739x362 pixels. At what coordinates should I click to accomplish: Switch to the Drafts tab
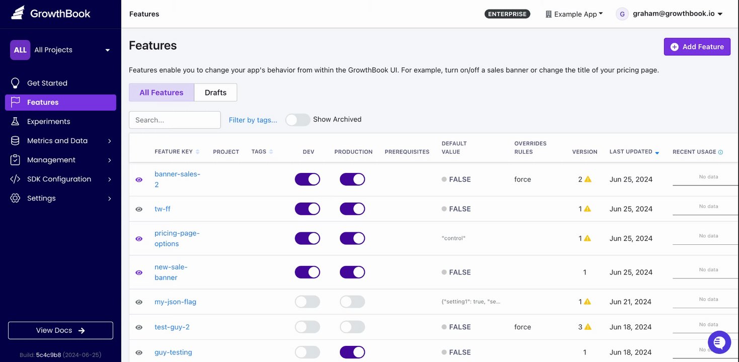point(215,93)
